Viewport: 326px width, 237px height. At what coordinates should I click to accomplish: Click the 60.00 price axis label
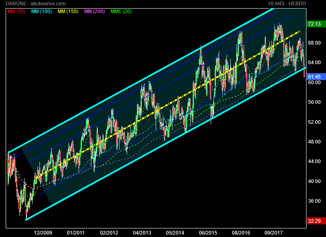(x=314, y=82)
